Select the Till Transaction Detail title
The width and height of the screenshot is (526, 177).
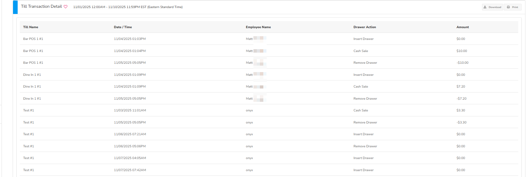(x=42, y=6)
